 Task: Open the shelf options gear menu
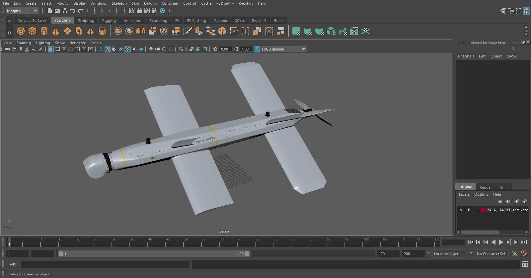(9, 33)
